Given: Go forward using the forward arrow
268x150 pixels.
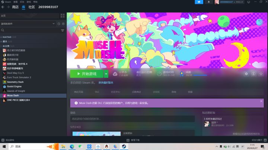Looking at the screenshot, I should coord(8,7).
